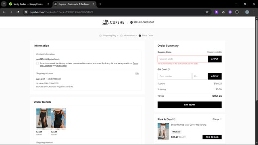Apply the coupon code

click(215, 59)
